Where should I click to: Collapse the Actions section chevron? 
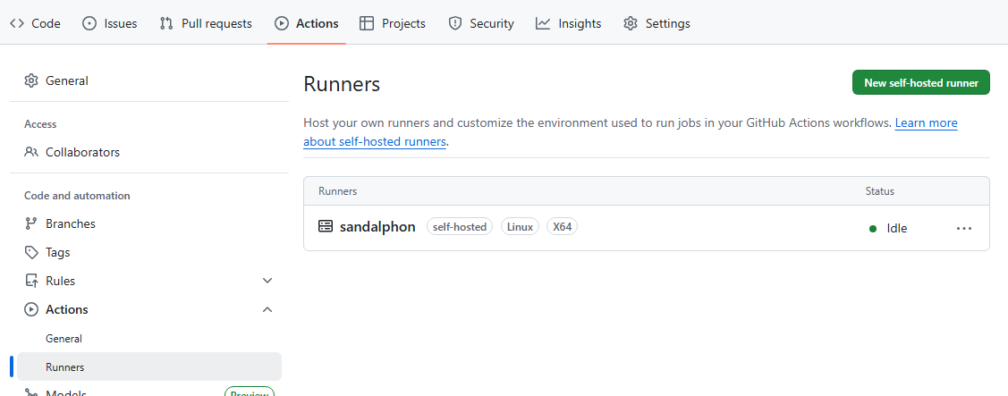click(267, 309)
